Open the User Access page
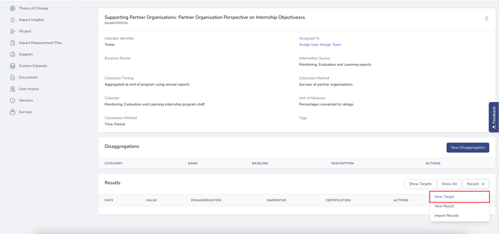This screenshot has height=234, width=499. click(x=29, y=89)
